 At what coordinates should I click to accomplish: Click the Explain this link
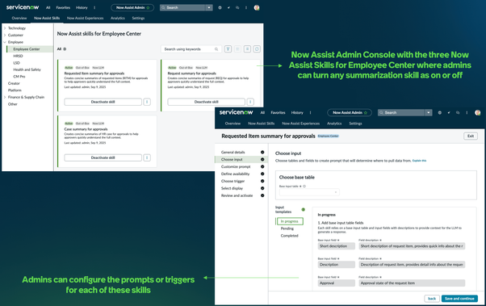(x=419, y=161)
